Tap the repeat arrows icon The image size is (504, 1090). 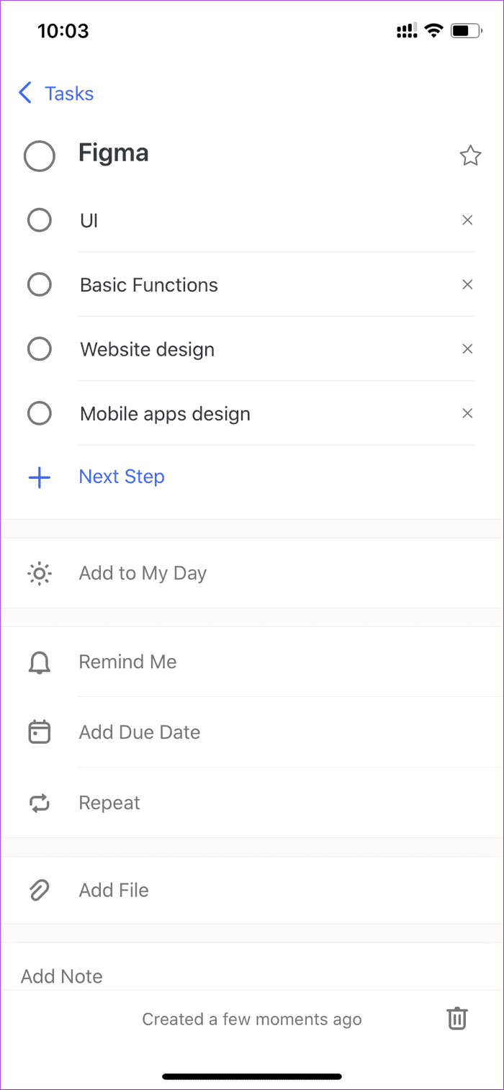pos(39,803)
